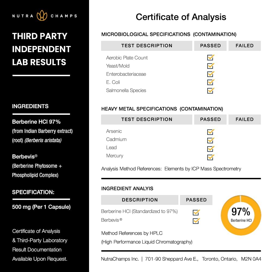Screen dimensions: 262x272
Task: Toggle the E. Coli passed checkbox
Action: coord(211,82)
